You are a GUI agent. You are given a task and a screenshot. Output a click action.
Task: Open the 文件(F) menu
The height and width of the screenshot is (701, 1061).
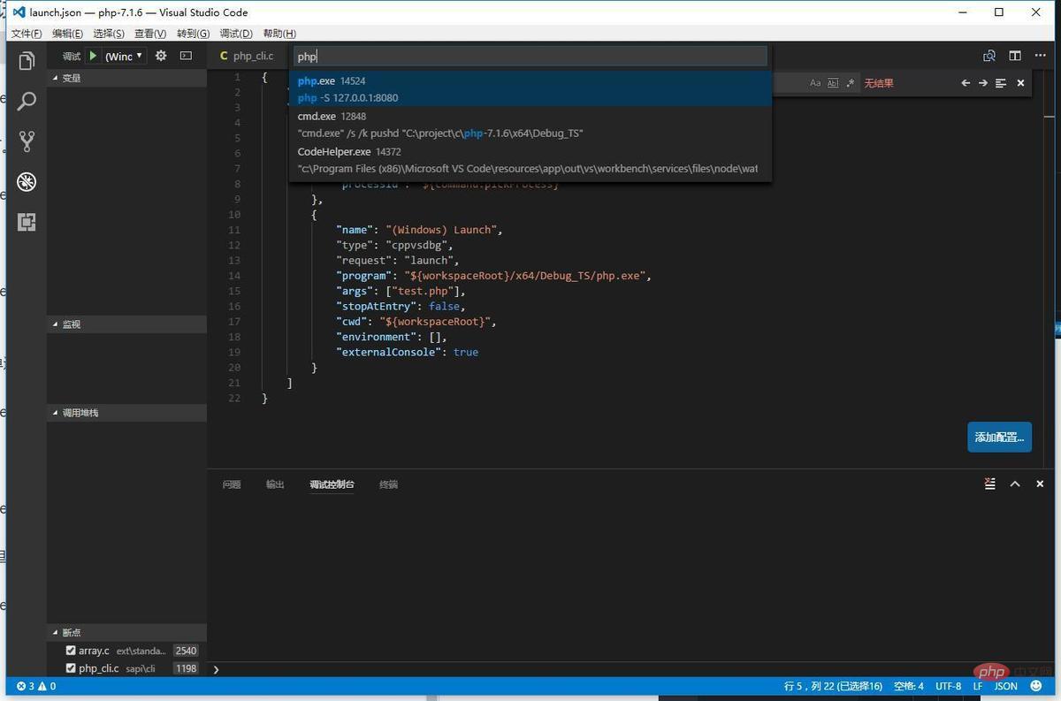[x=27, y=34]
